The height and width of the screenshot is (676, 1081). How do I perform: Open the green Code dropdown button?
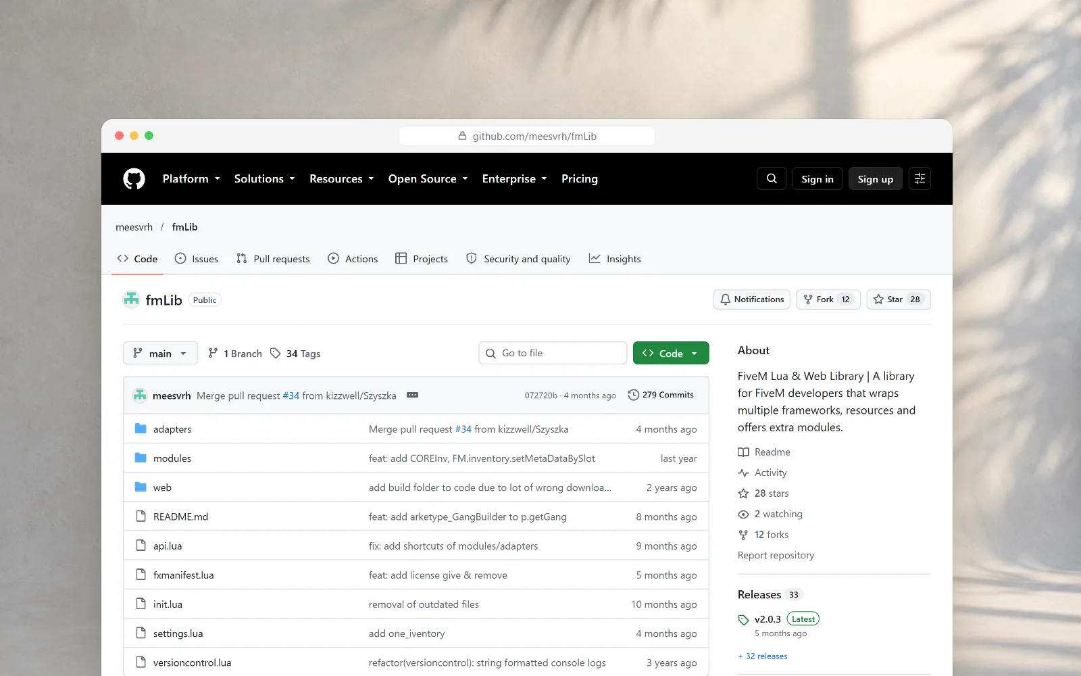(x=671, y=353)
